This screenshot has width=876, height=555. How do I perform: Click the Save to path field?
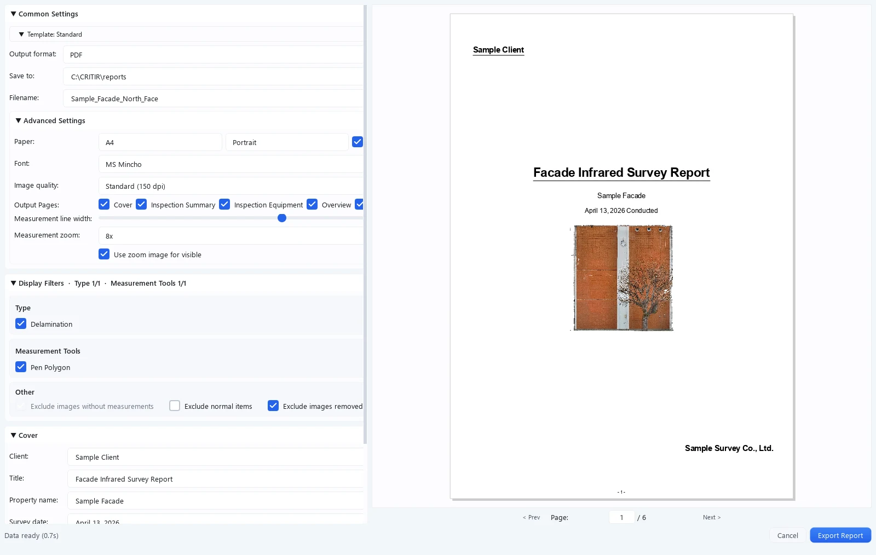pyautogui.click(x=214, y=77)
